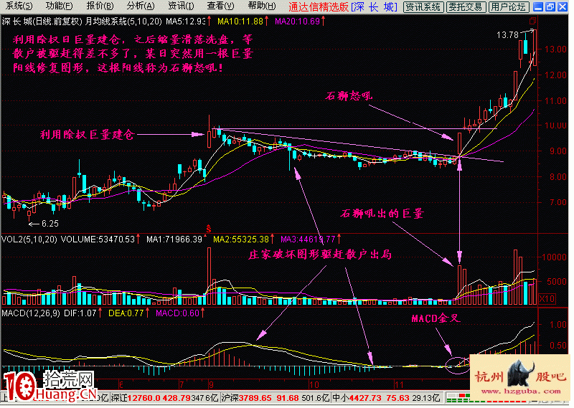
Task: Click the VOL2(5,10,20) indicator label
Action: [x=29, y=239]
